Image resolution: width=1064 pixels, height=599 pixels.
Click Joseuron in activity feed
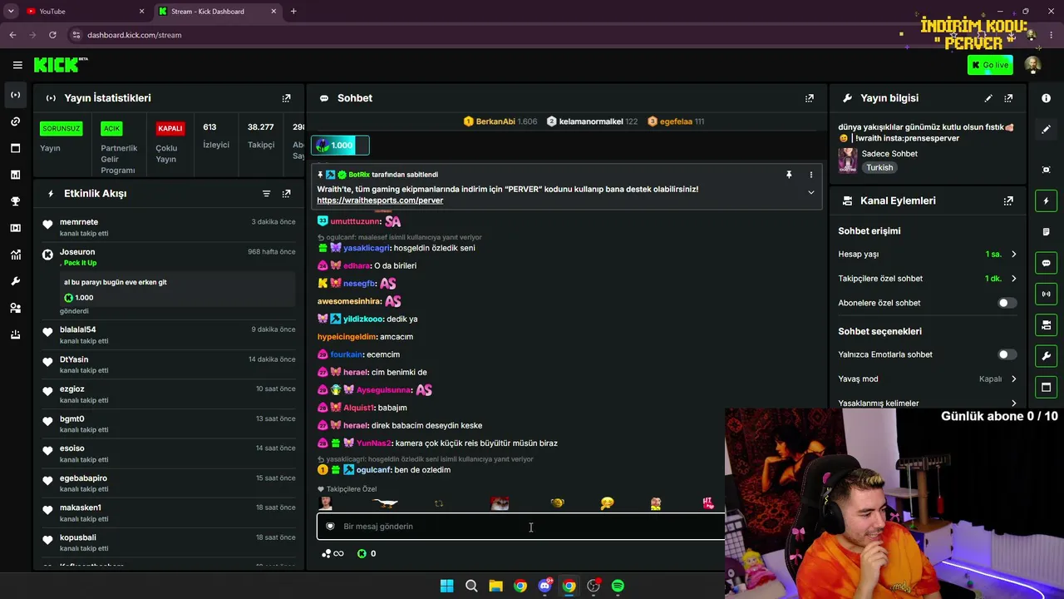[x=77, y=252]
